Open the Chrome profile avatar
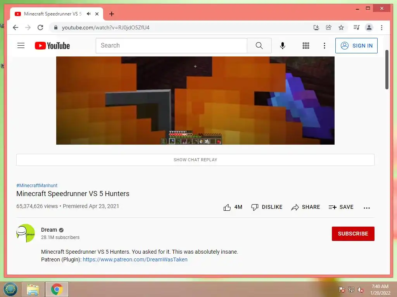The width and height of the screenshot is (397, 297). point(369,27)
